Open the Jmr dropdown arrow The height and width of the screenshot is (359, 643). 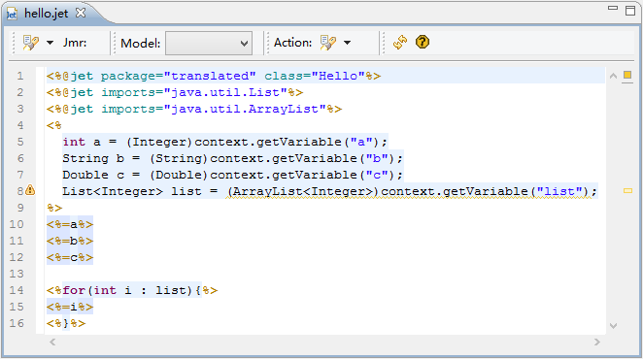(51, 43)
